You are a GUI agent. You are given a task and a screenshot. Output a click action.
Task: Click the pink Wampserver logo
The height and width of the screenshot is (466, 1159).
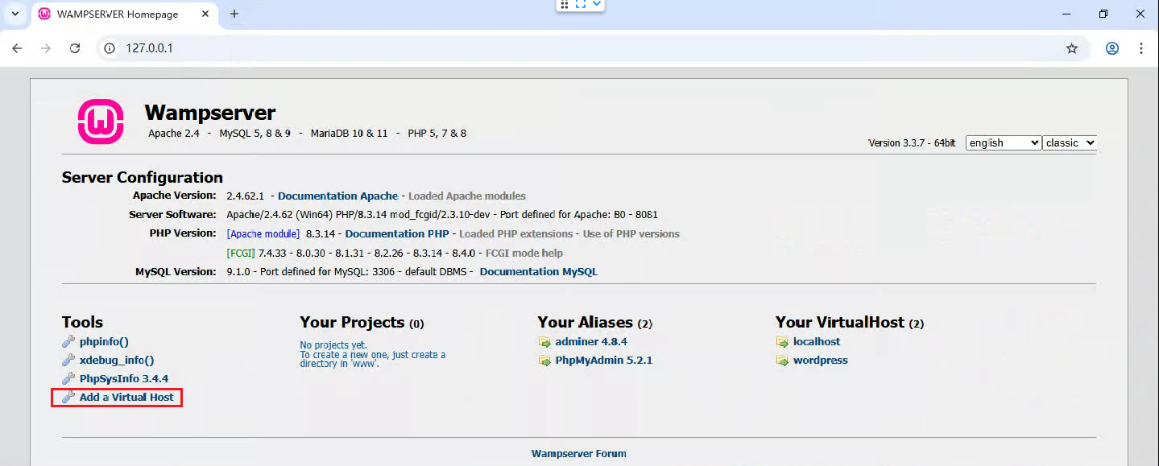coord(101,122)
